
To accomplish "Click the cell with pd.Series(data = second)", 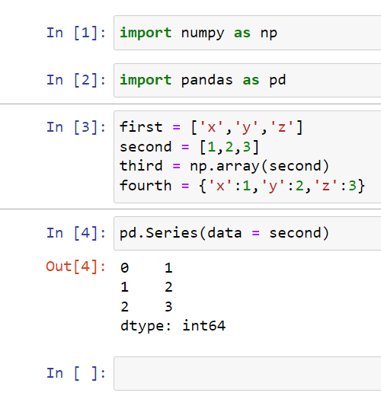I will (248, 233).
